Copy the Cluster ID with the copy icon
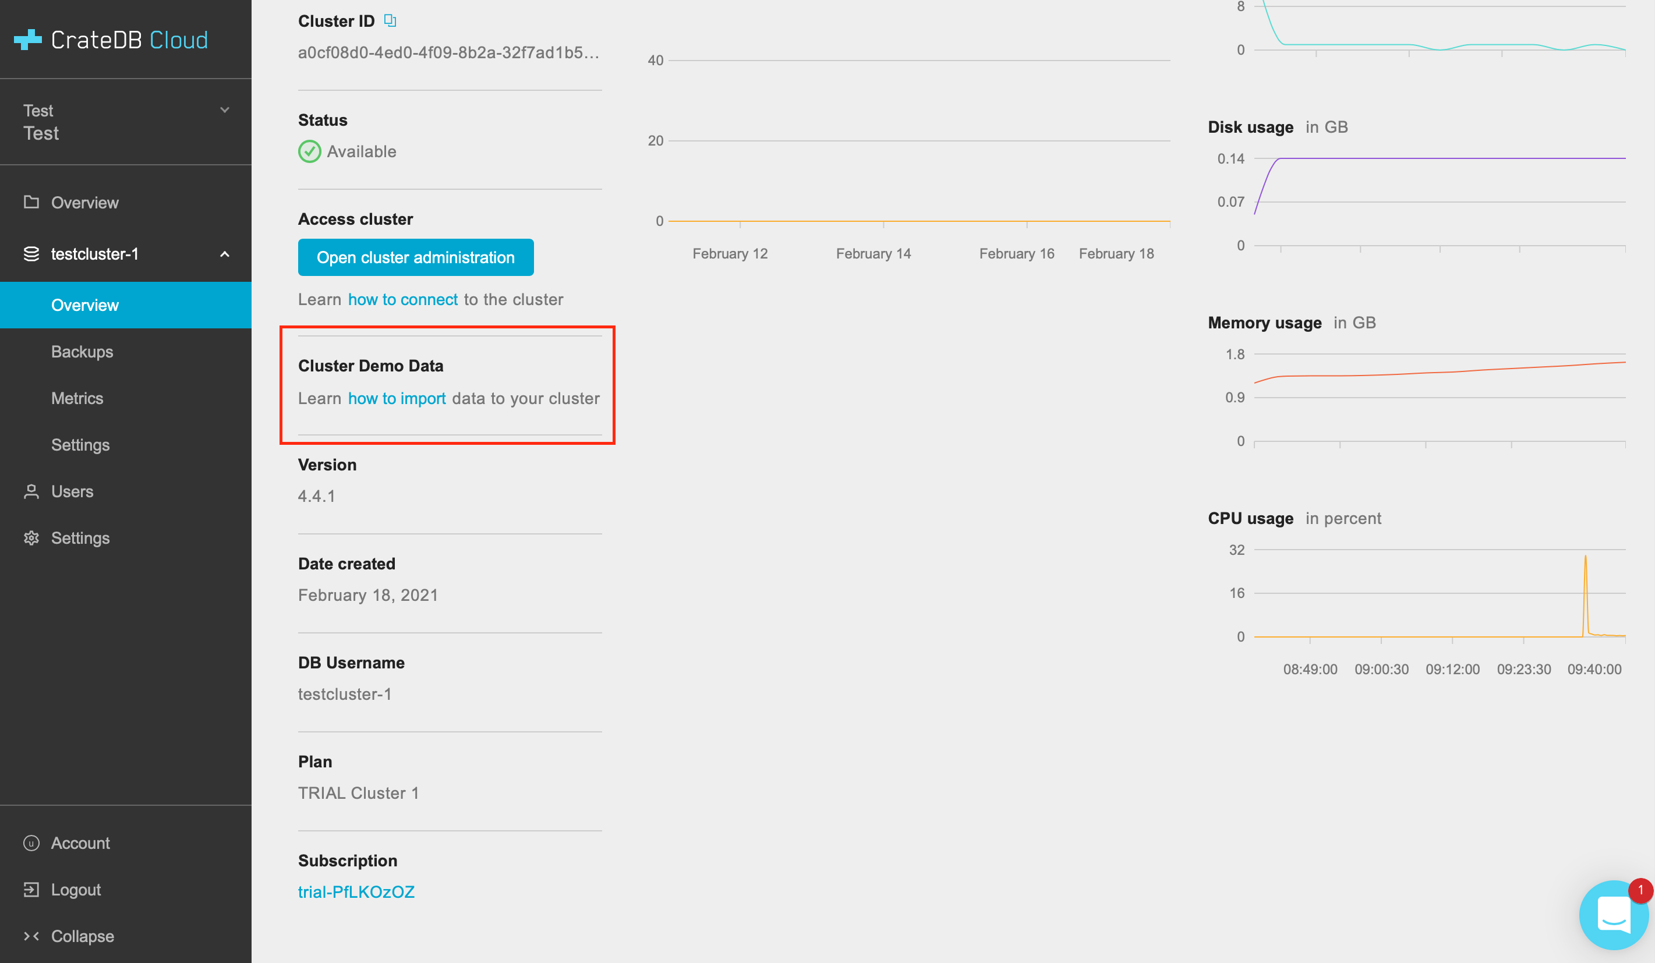Image resolution: width=1655 pixels, height=963 pixels. coord(390,21)
